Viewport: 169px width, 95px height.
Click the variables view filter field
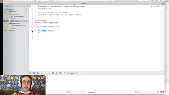tap(76, 92)
